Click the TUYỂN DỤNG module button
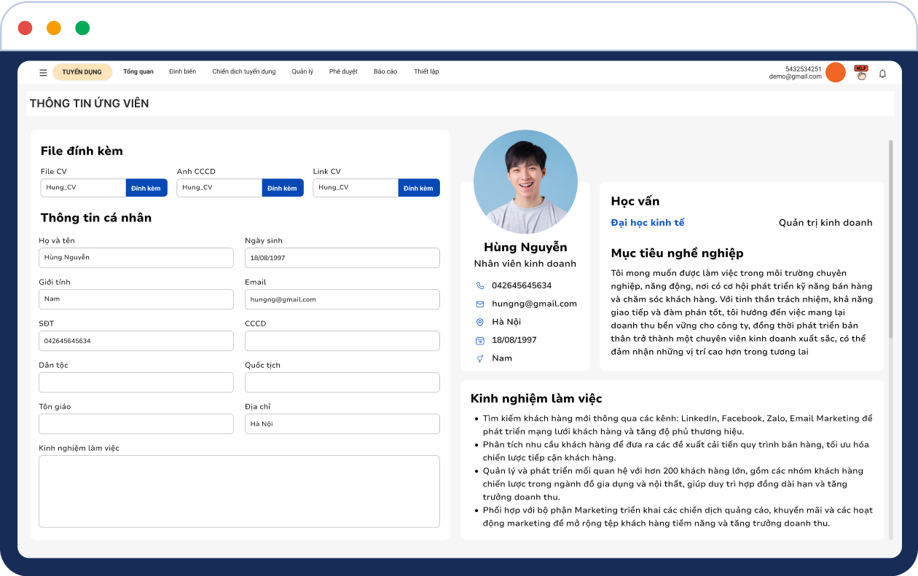 point(82,72)
